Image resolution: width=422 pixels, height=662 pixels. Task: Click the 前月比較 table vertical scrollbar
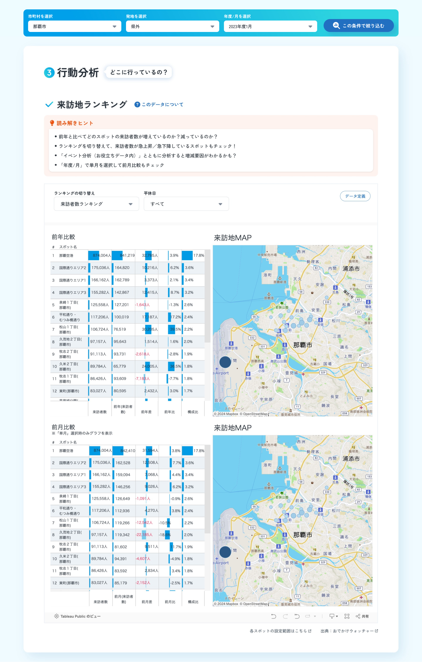tap(207, 490)
